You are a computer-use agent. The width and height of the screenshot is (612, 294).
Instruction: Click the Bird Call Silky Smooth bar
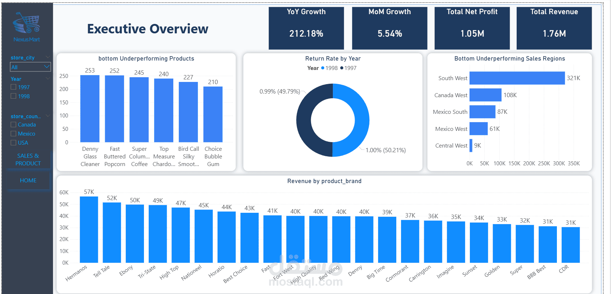tap(189, 112)
